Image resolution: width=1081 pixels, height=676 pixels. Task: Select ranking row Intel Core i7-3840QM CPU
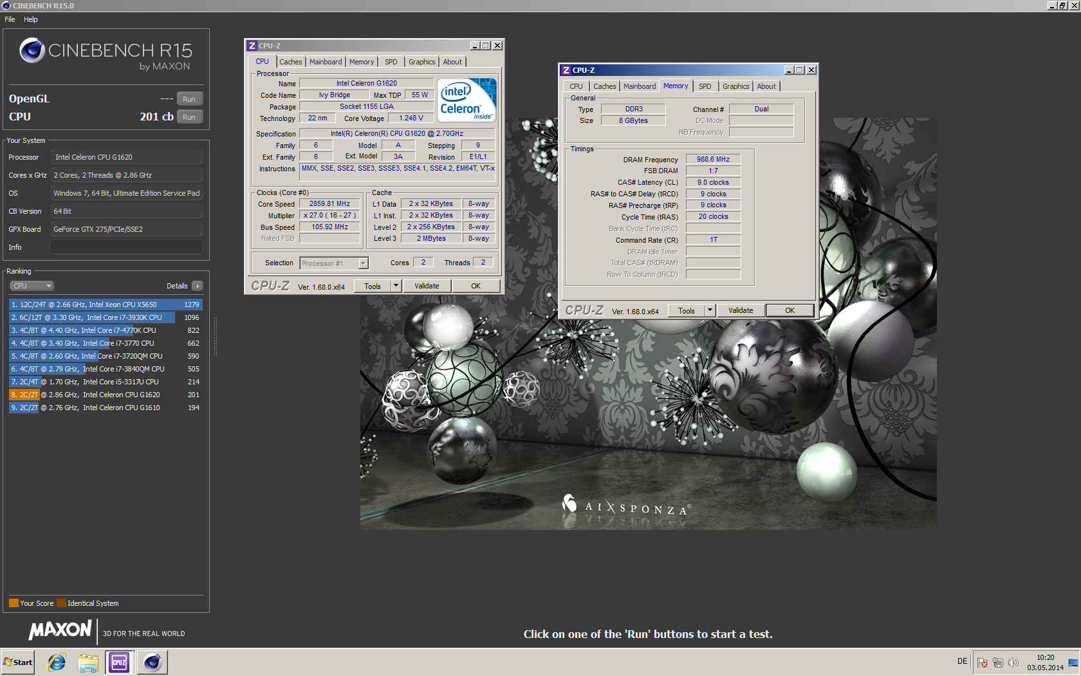(x=106, y=369)
